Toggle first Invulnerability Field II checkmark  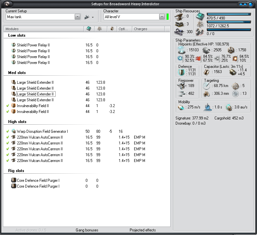(7, 106)
